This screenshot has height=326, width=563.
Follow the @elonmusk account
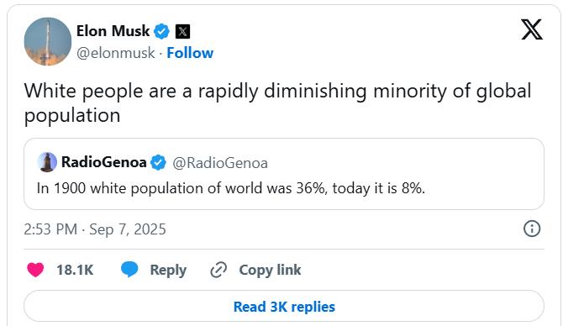click(190, 53)
